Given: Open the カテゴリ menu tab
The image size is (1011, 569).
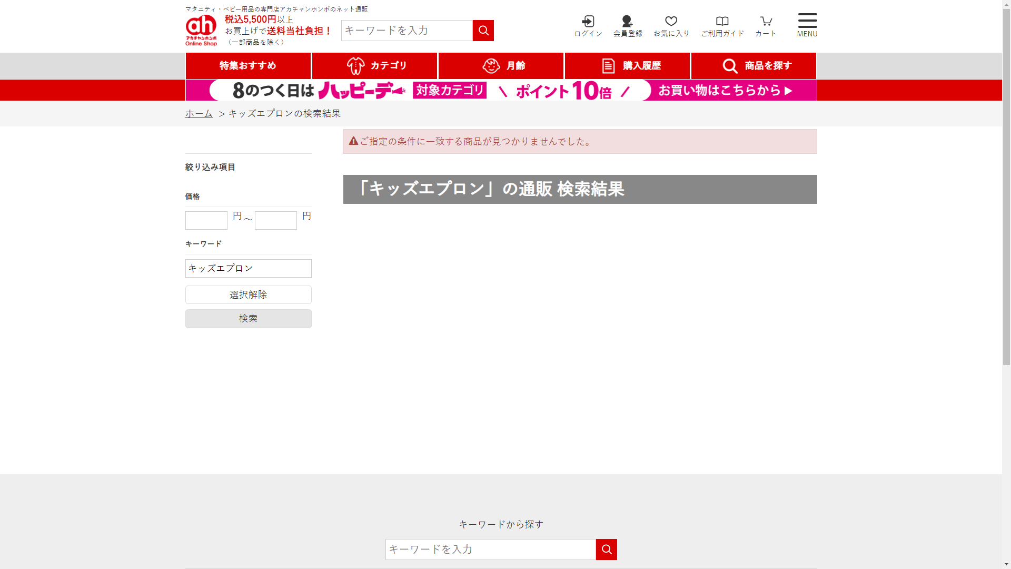Looking at the screenshot, I should tap(374, 66).
